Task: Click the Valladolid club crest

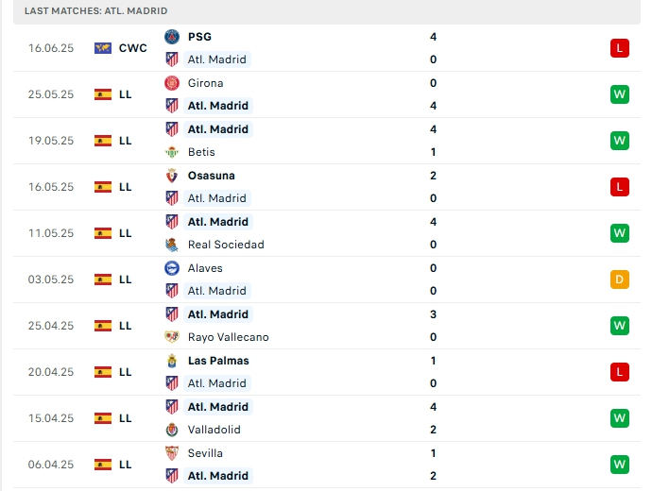Action: [172, 430]
